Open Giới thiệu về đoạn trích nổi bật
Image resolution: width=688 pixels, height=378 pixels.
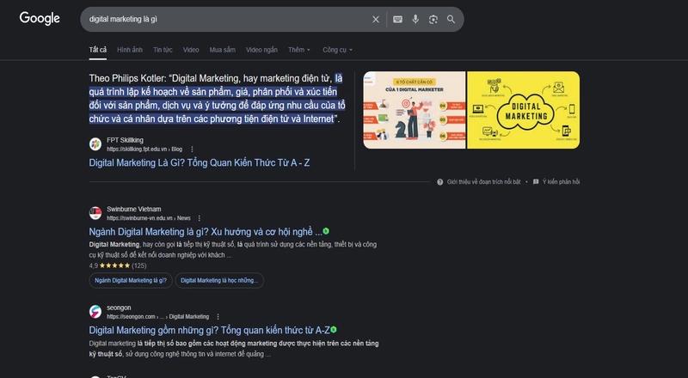[x=483, y=181]
